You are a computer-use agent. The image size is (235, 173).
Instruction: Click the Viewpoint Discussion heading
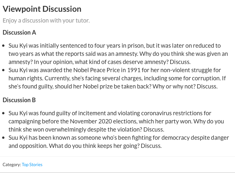point(42,9)
